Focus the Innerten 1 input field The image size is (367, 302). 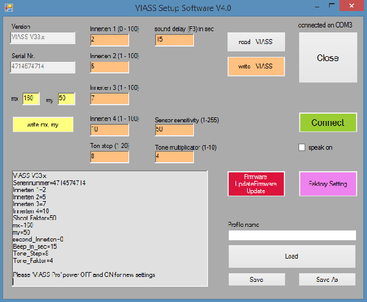coord(109,40)
